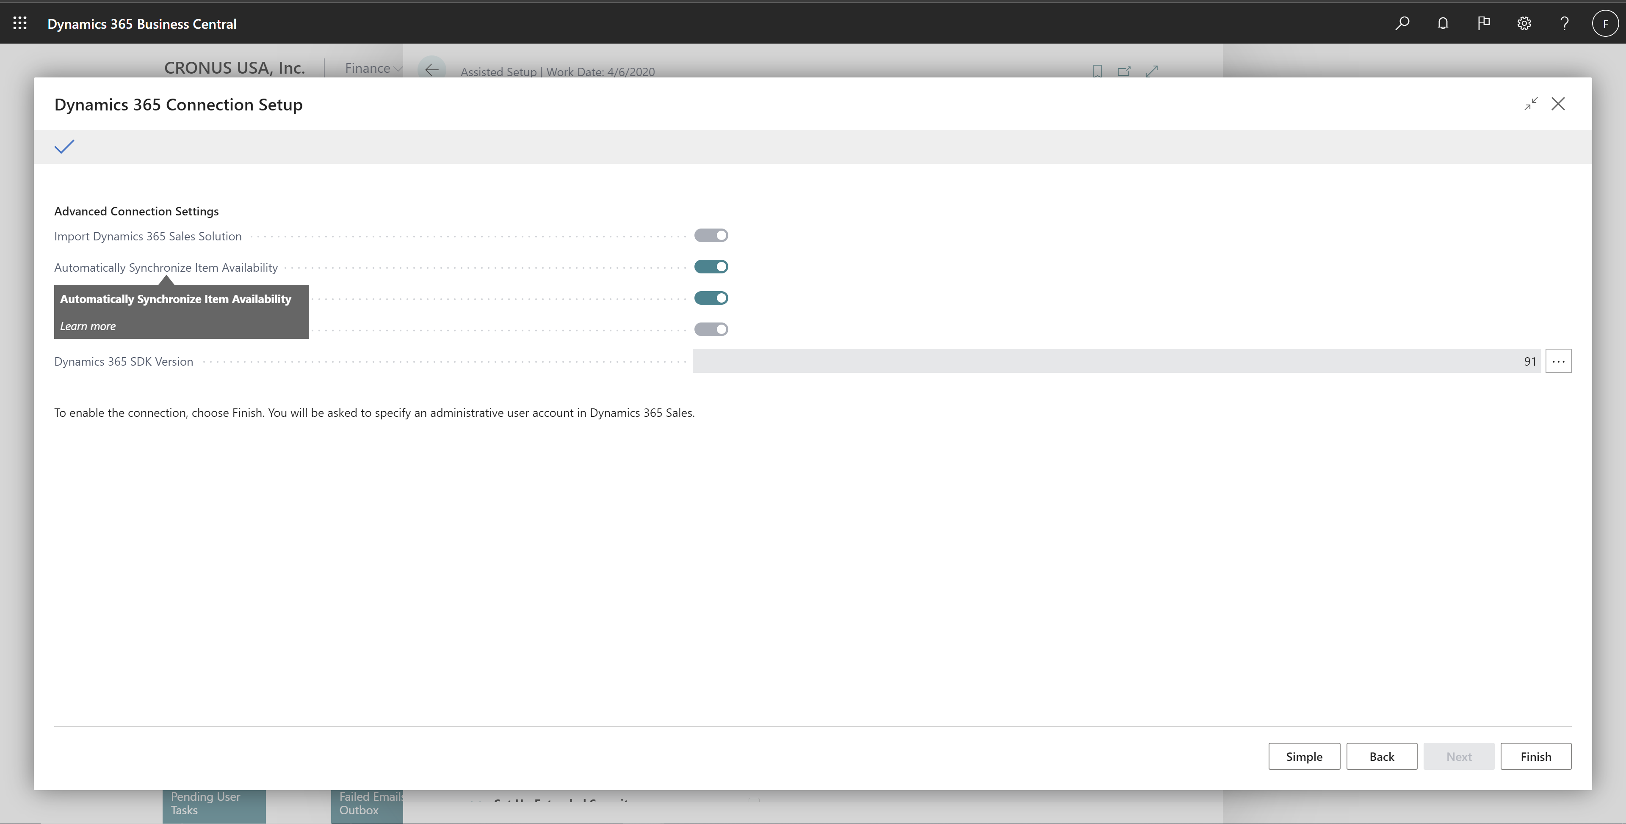Toggle Automatically Synchronize Item Availability on

tap(711, 266)
